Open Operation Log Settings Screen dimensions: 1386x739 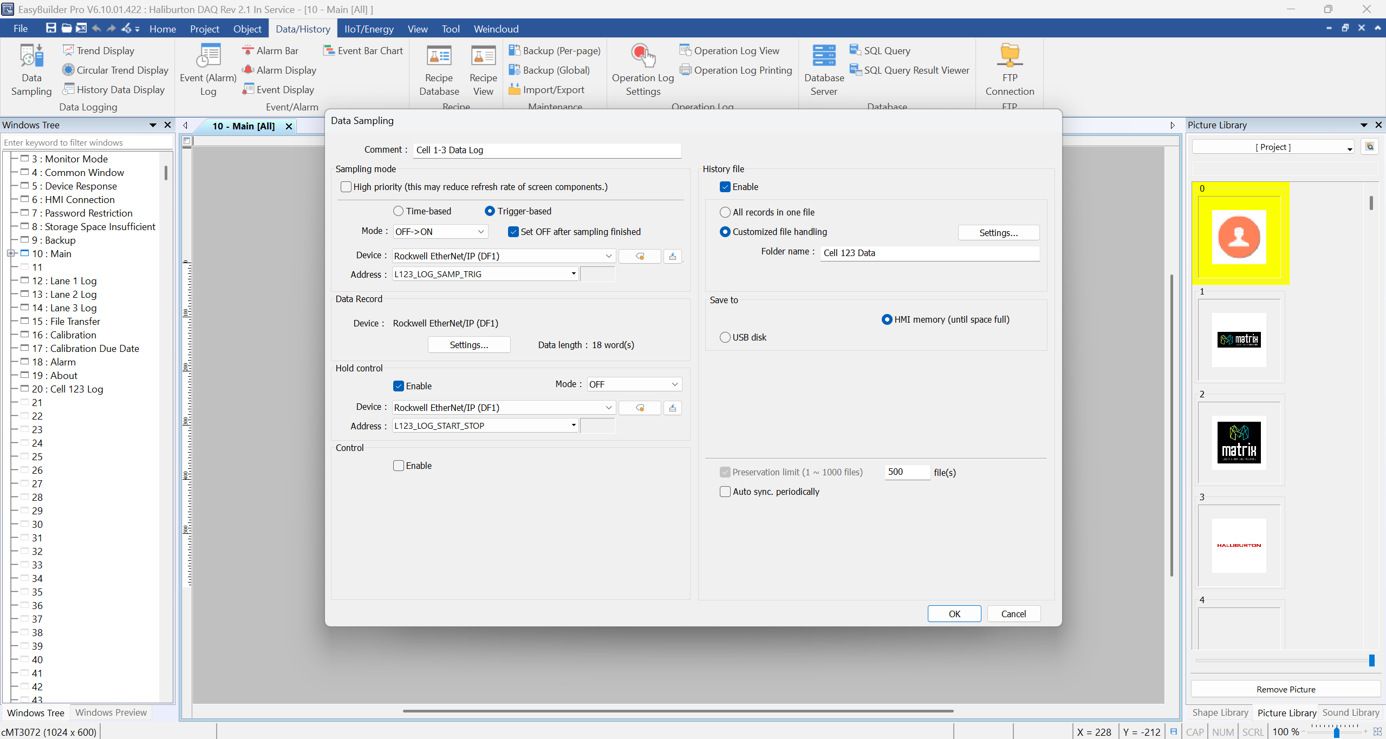(642, 70)
